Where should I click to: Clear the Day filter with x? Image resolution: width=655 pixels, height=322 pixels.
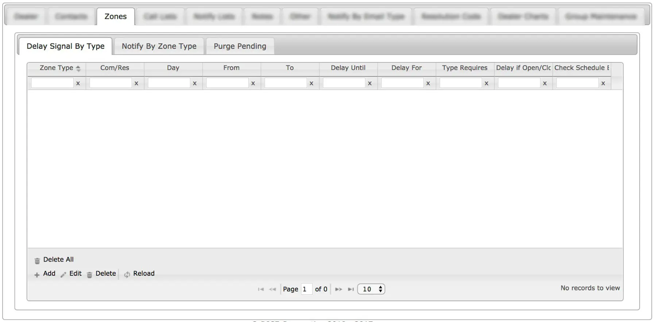click(x=195, y=83)
